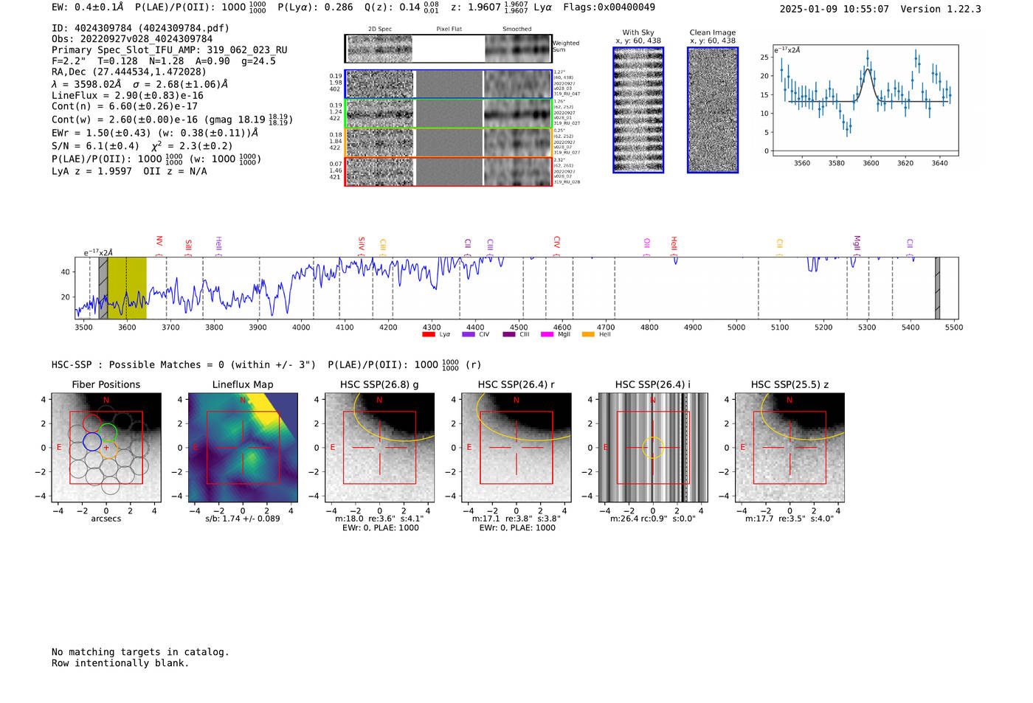
Task: Click the Primary Spec_Slot_IFU_AMP text line
Action: click(x=170, y=50)
